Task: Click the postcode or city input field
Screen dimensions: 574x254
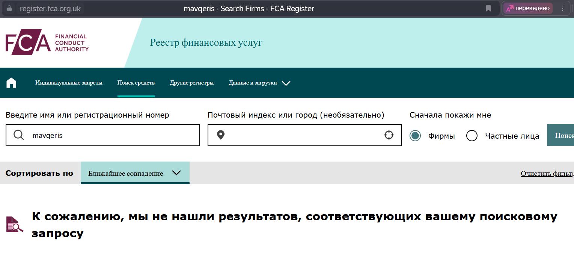Action: point(305,135)
